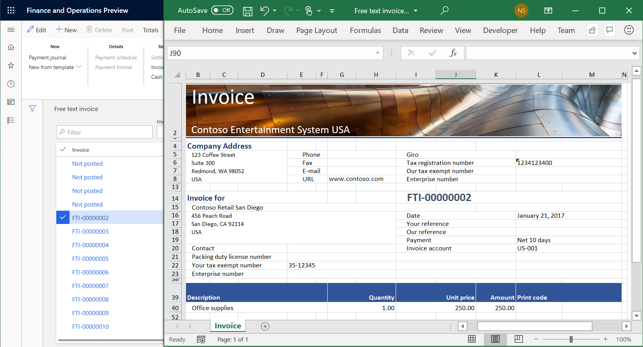Open the Page Layout ribbon tab
Viewport: 643px width, 347px height.
pyautogui.click(x=316, y=30)
